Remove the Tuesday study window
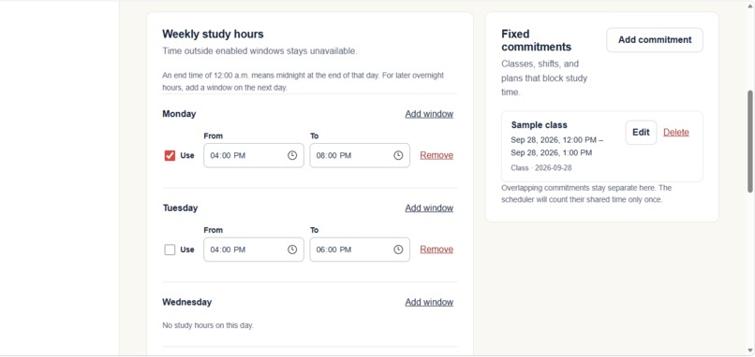The height and width of the screenshot is (357, 755). click(437, 250)
